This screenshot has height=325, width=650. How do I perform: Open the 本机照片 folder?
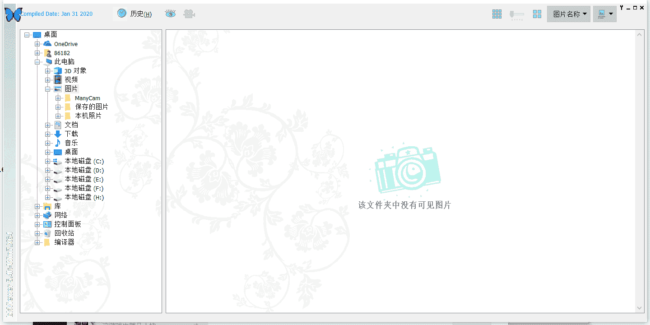[88, 116]
